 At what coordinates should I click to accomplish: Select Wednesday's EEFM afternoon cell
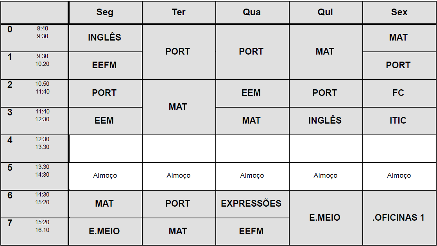coord(251,232)
